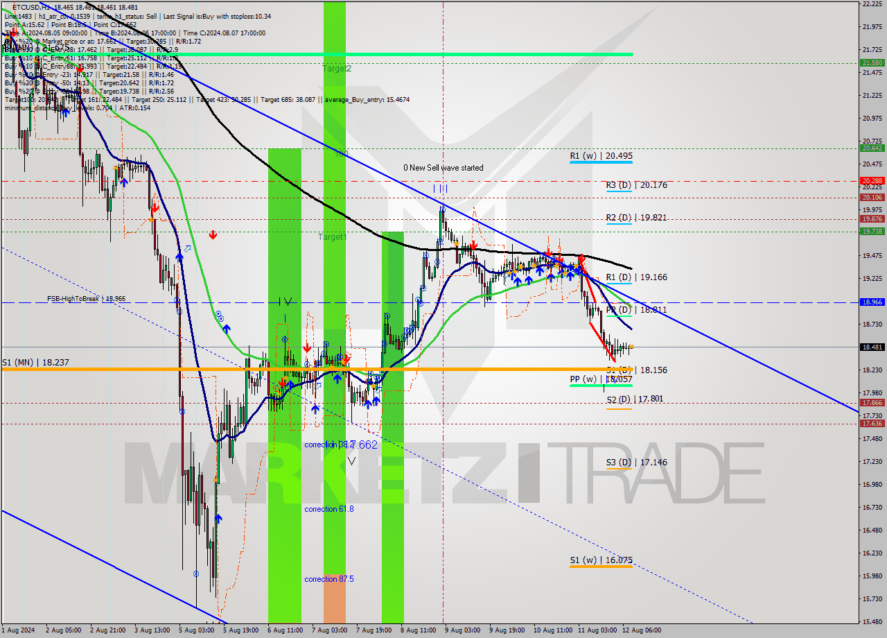Click the 17.480 price axis label
This screenshot has height=638, width=887.
872,438
